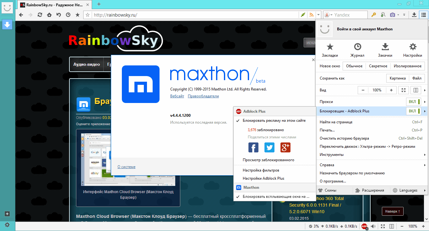Expand the Блокировщик Adblock Plus submenu arrow

coord(425,111)
